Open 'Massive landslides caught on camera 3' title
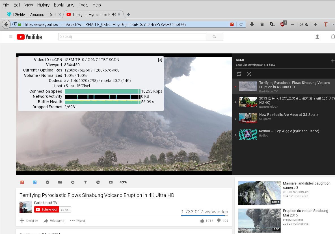Screen dimensions: 335x234 (x=306, y=185)
